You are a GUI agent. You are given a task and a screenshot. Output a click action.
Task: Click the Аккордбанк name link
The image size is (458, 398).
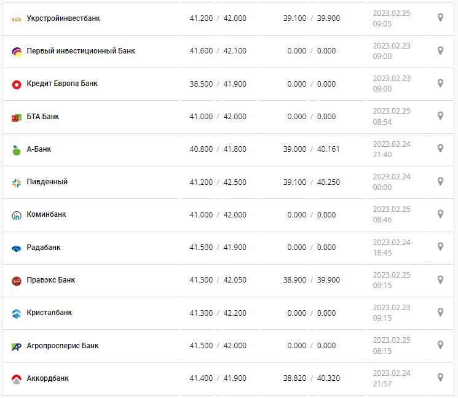tap(48, 378)
